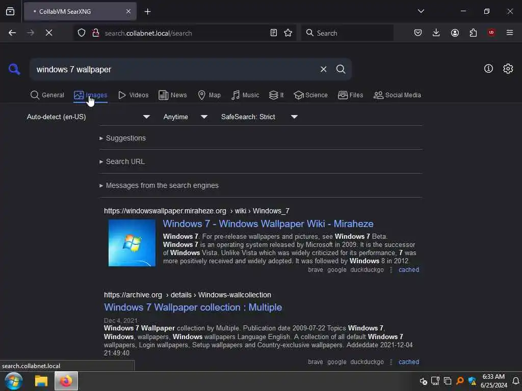Click the SearXNG logo icon
The height and width of the screenshot is (391, 522).
14,69
